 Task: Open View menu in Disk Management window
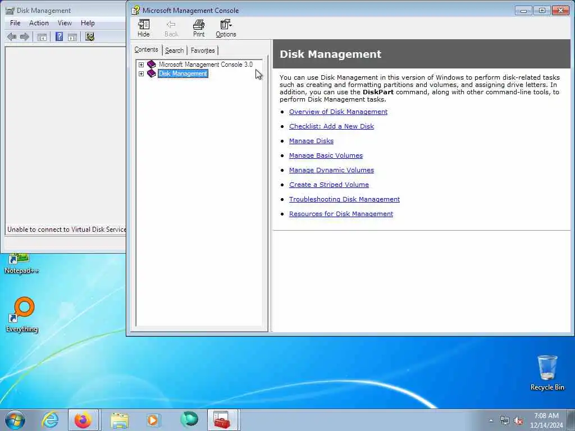[x=65, y=23]
